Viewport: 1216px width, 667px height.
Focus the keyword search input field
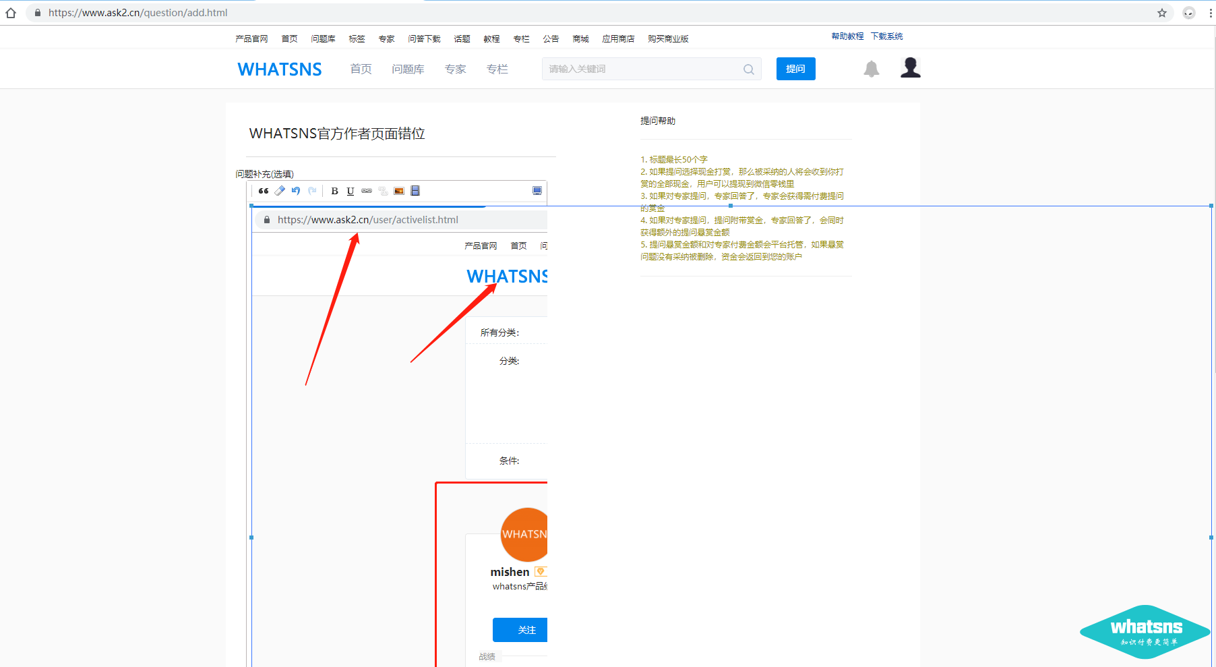tap(640, 69)
